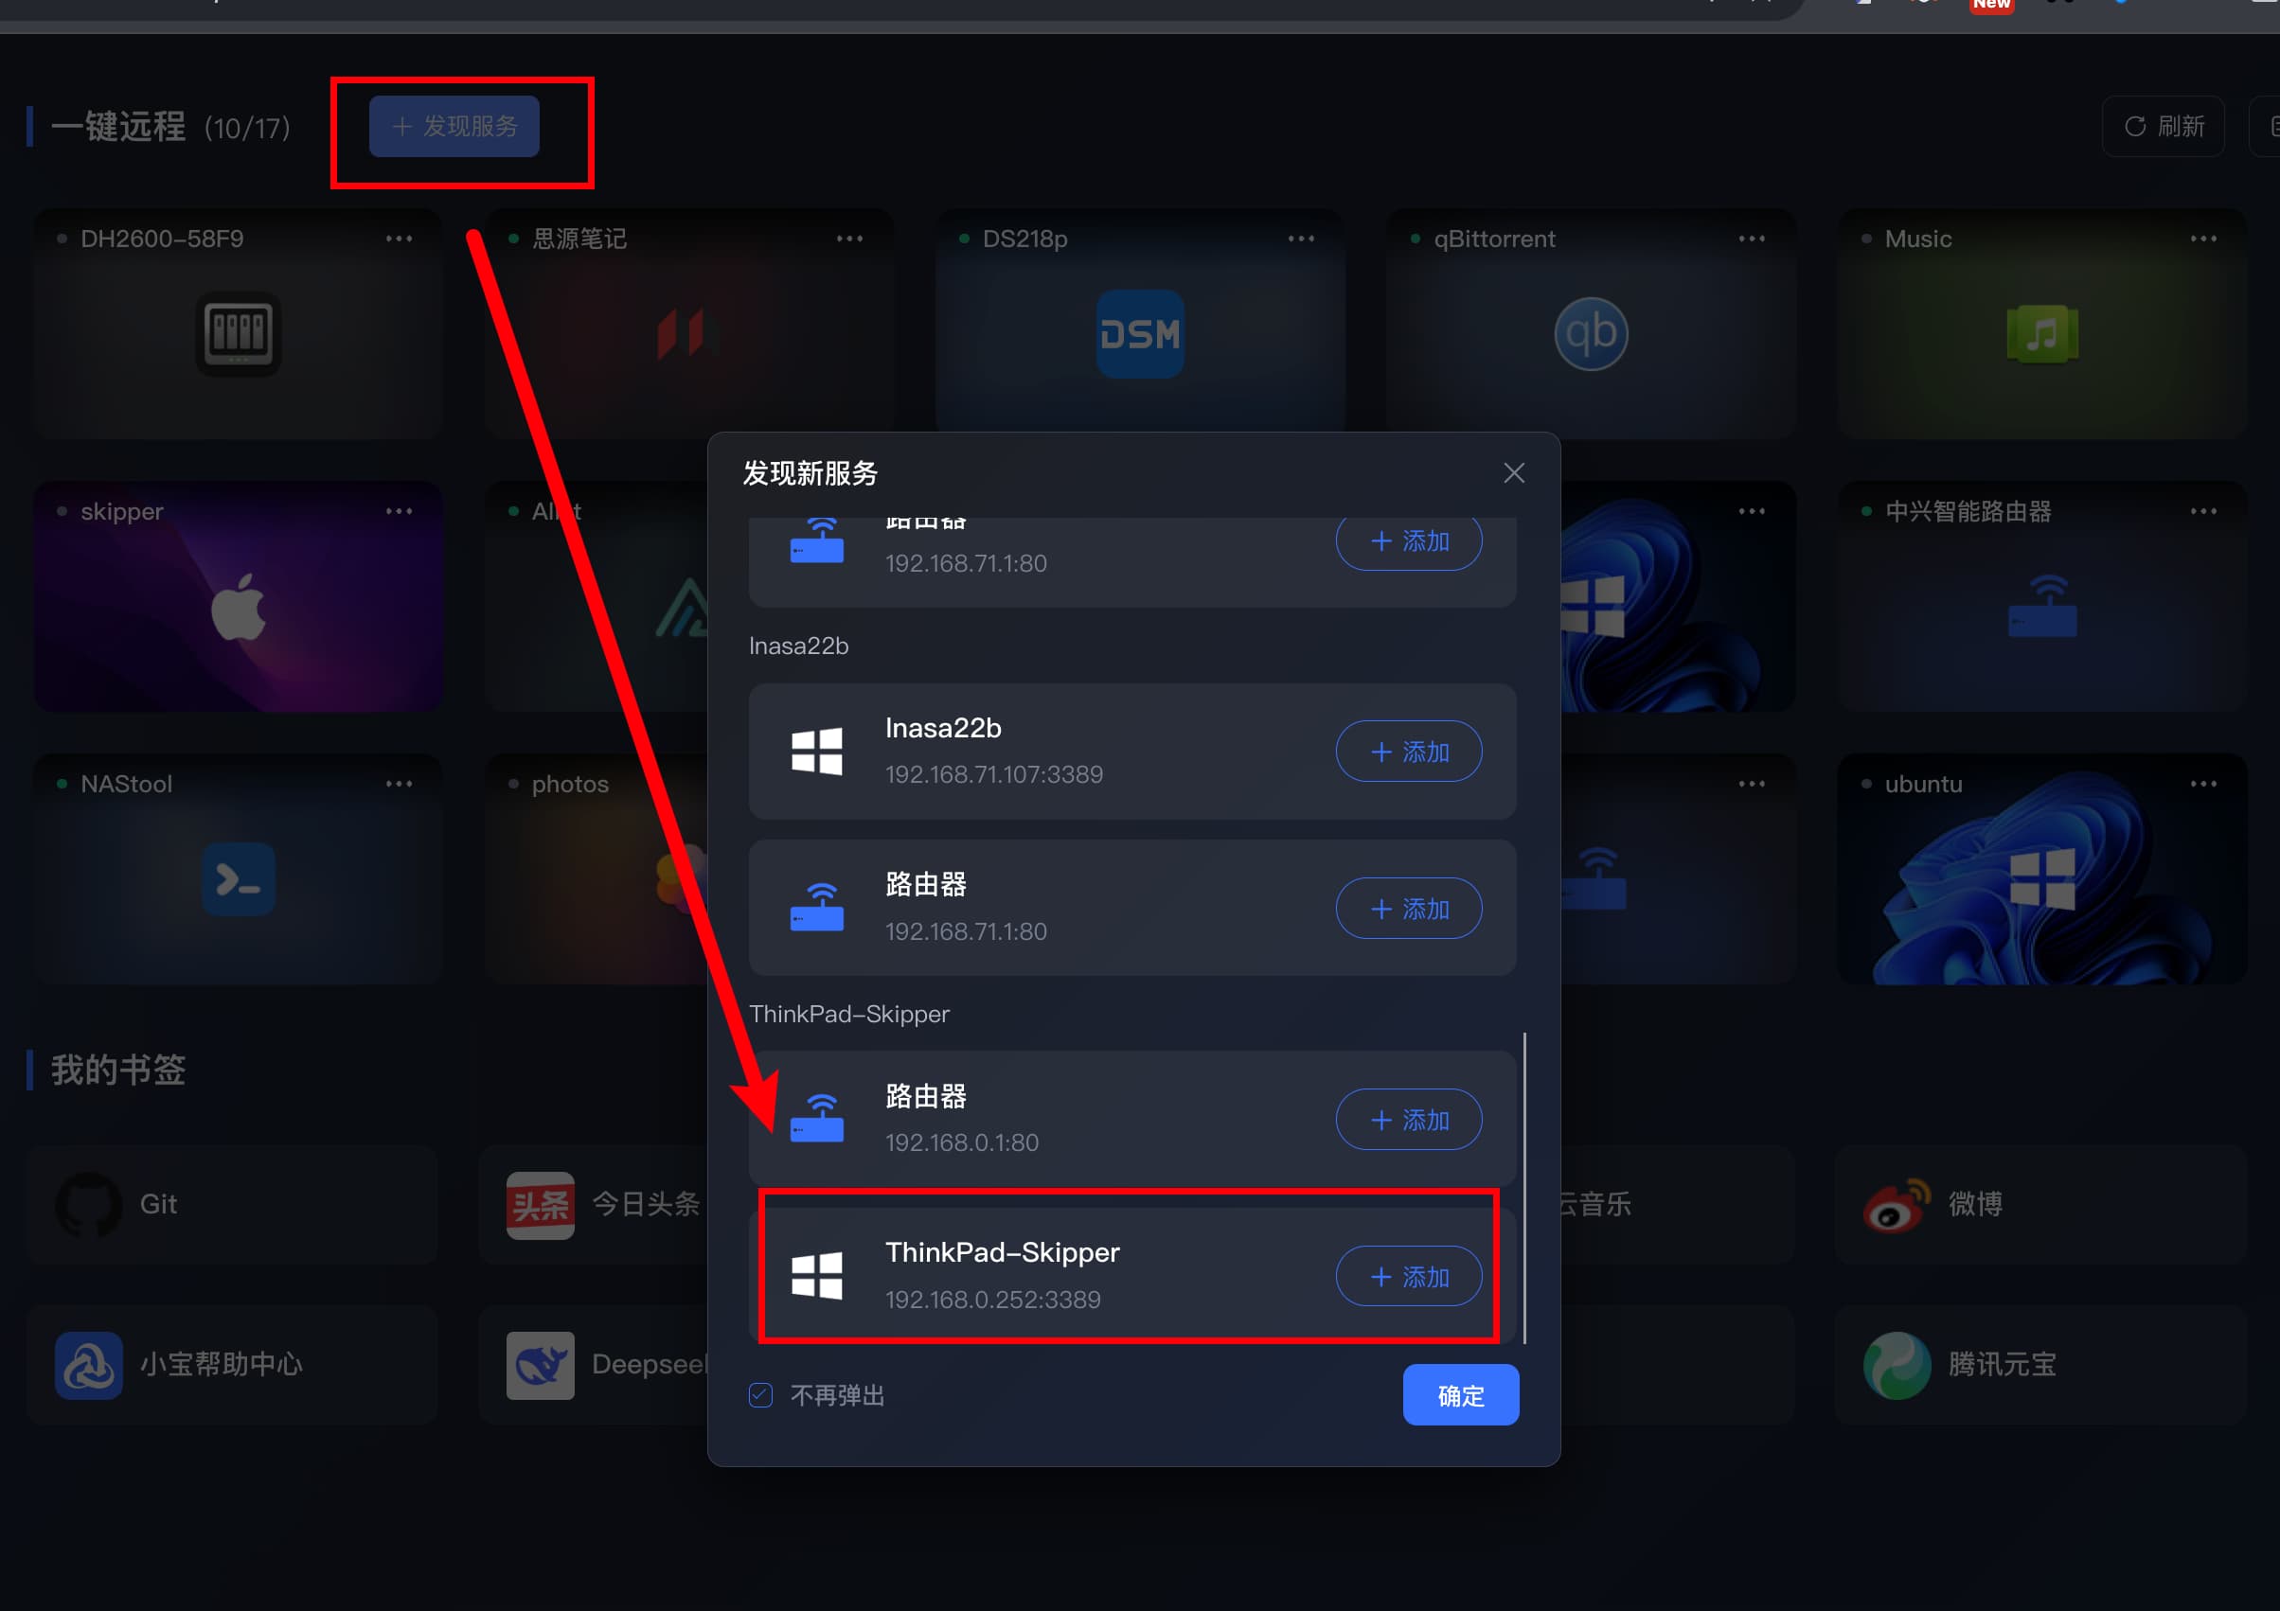Add the ThinkPad-Skipper 192.168.0.252:3389 service
Image resolution: width=2280 pixels, height=1611 pixels.
click(1408, 1277)
